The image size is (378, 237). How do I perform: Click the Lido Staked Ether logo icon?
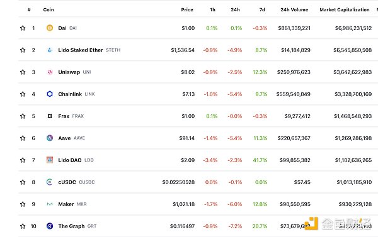[50, 50]
